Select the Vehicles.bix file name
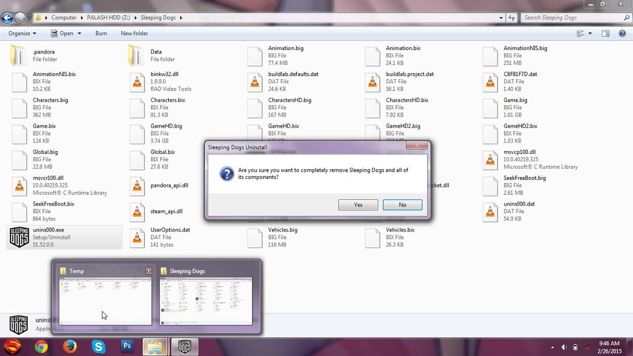This screenshot has height=356, width=633. tap(400, 230)
